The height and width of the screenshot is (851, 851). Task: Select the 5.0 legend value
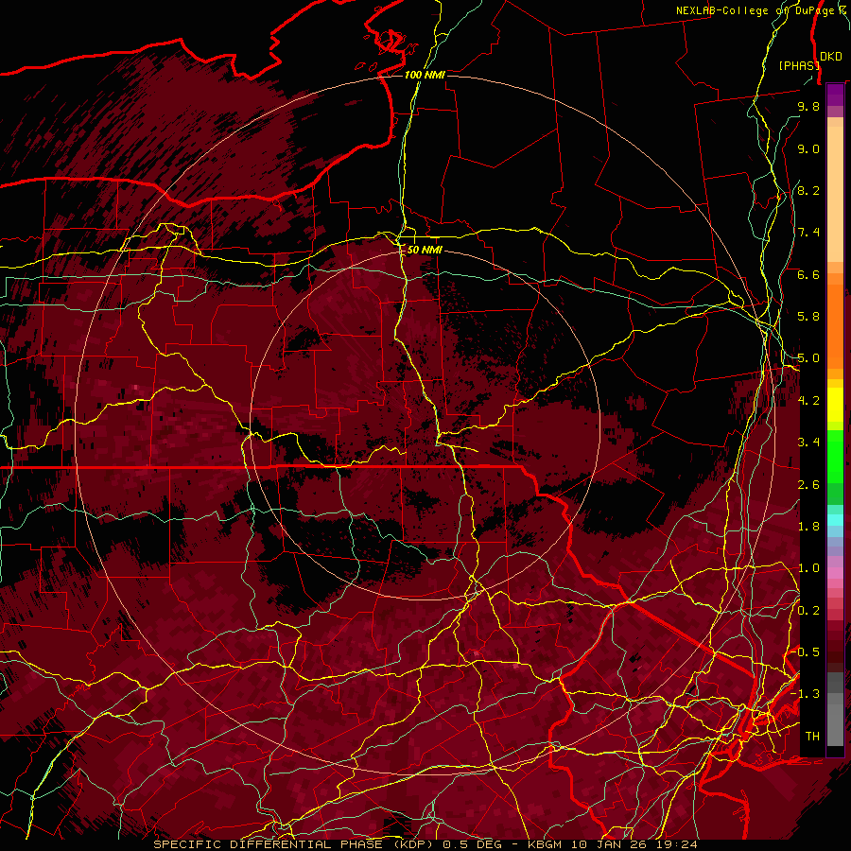pyautogui.click(x=808, y=358)
